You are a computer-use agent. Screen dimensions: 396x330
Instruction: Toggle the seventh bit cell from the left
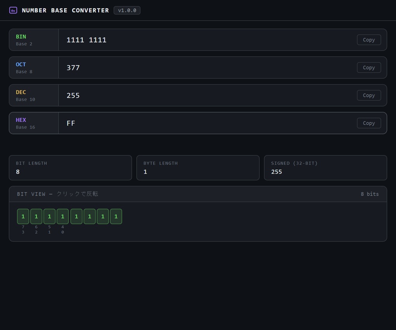pos(103,216)
